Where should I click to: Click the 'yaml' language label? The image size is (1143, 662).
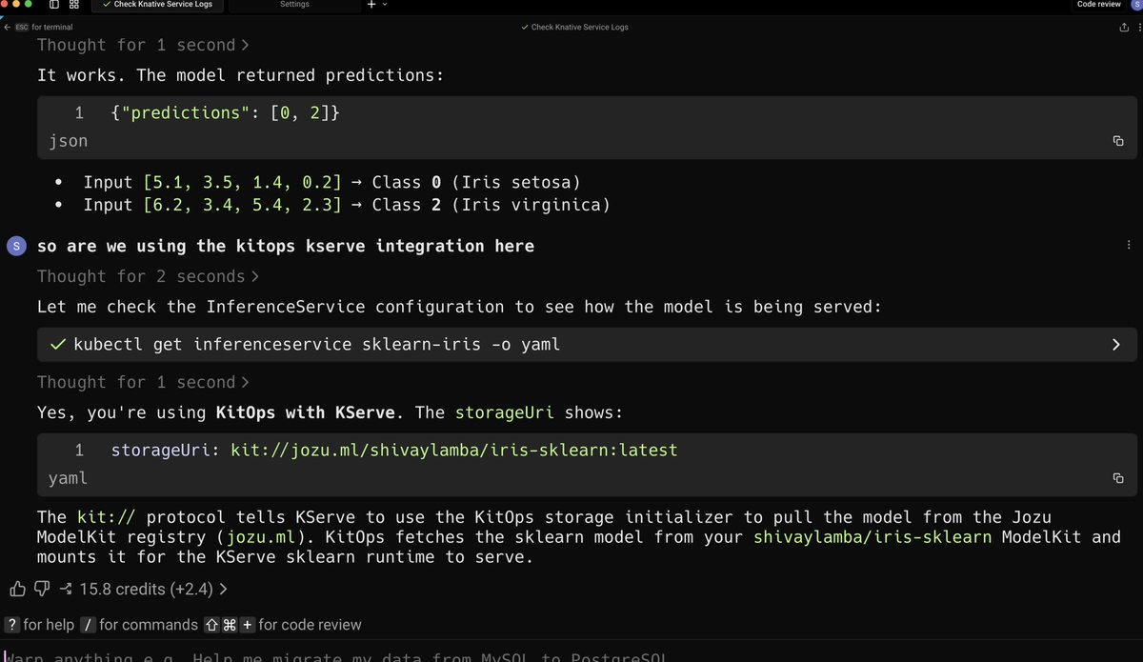point(68,478)
